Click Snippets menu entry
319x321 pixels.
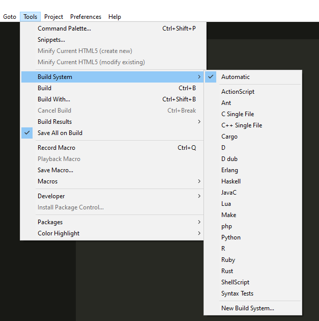(51, 40)
